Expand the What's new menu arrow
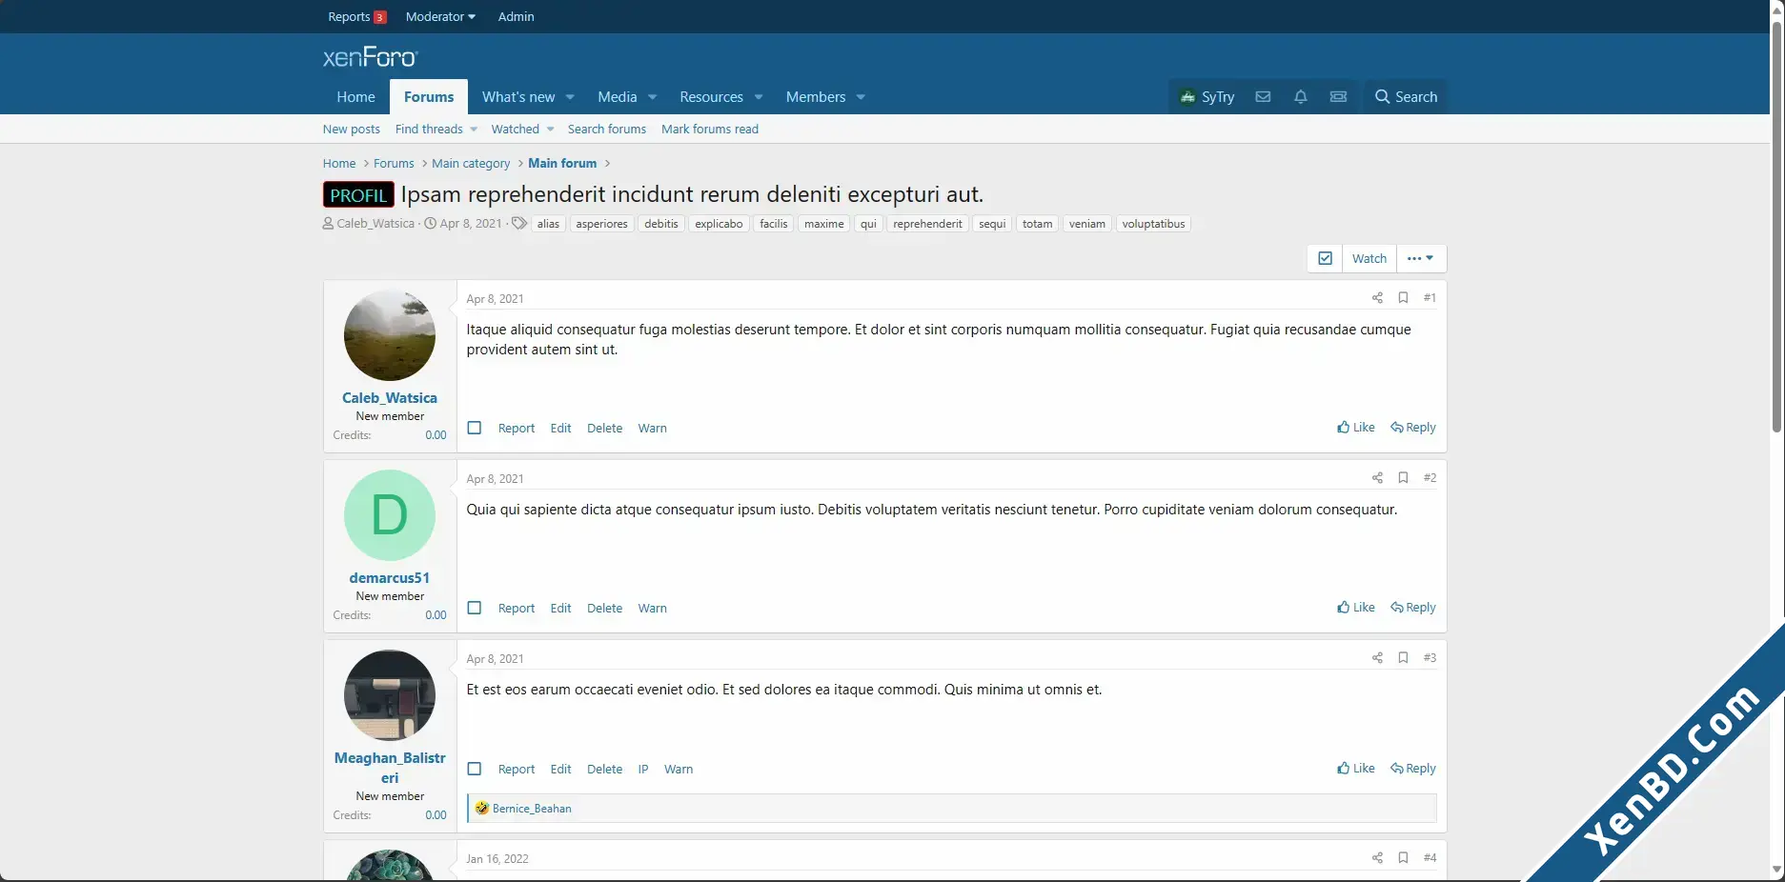This screenshot has width=1785, height=882. [x=570, y=97]
